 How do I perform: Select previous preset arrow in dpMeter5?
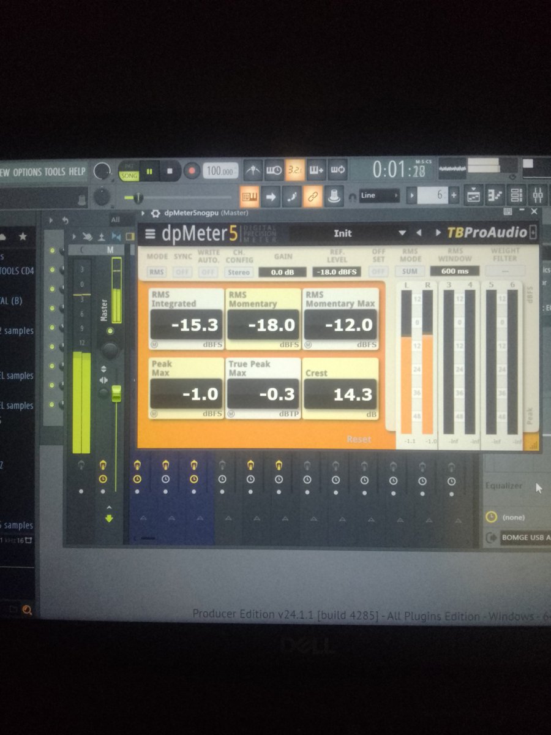tap(419, 233)
